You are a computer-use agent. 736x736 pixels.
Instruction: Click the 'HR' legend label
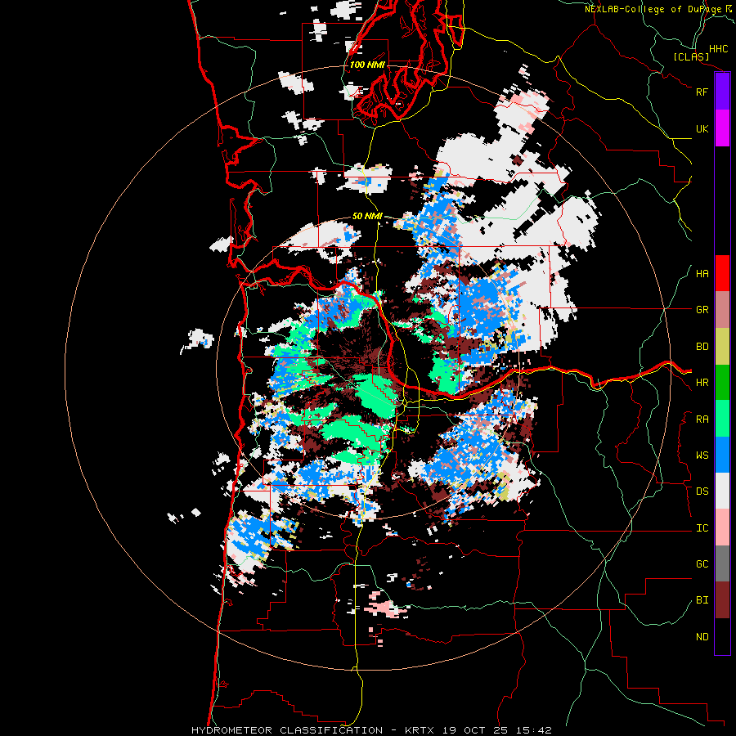pos(702,383)
